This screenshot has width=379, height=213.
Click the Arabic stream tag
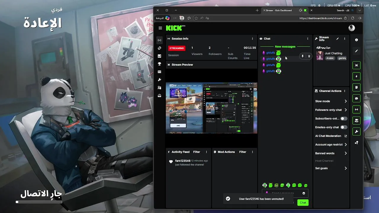(330, 58)
